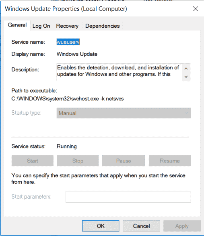Image resolution: width=204 pixels, height=236 pixels.
Task: Click the svchost.exe executable path text
Action: pos(68,99)
